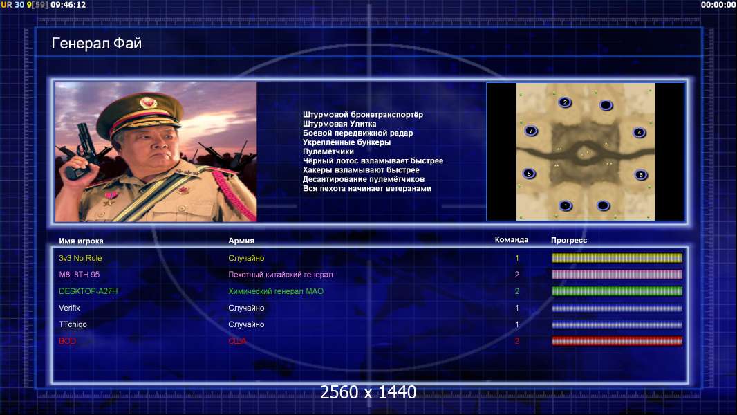Screen dimensions: 737x415
Task: Click red progress bar of BOD
Action: point(617,341)
